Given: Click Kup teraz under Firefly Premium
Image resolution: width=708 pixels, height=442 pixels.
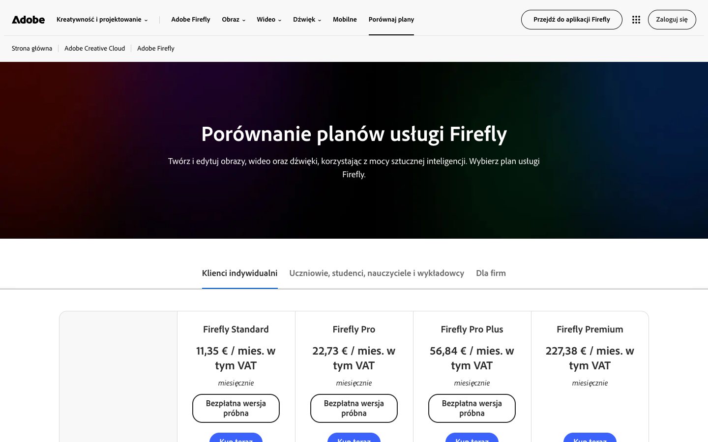Looking at the screenshot, I should 590,438.
